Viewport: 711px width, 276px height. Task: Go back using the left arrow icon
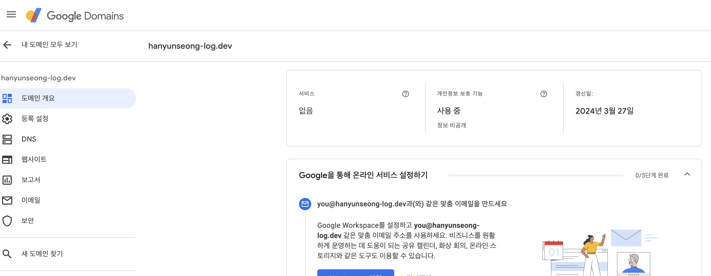tap(7, 45)
